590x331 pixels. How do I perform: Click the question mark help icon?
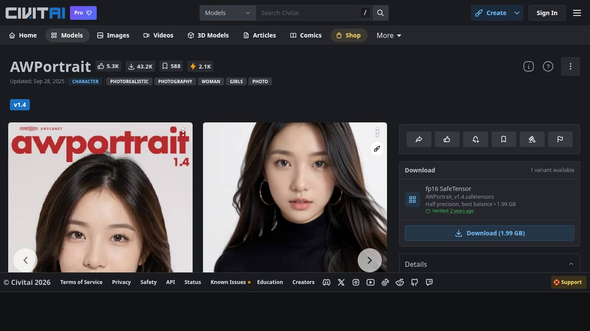548,66
